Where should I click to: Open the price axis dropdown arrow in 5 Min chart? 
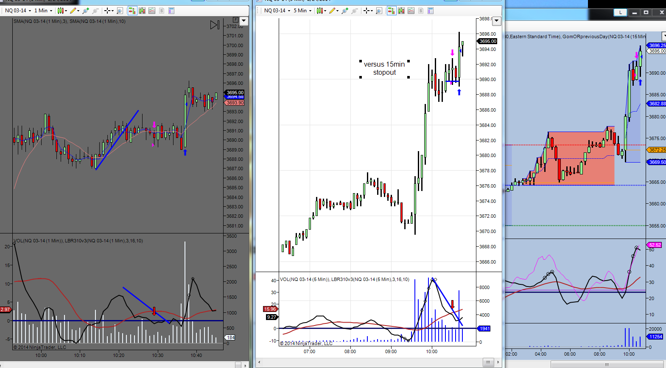point(497,21)
